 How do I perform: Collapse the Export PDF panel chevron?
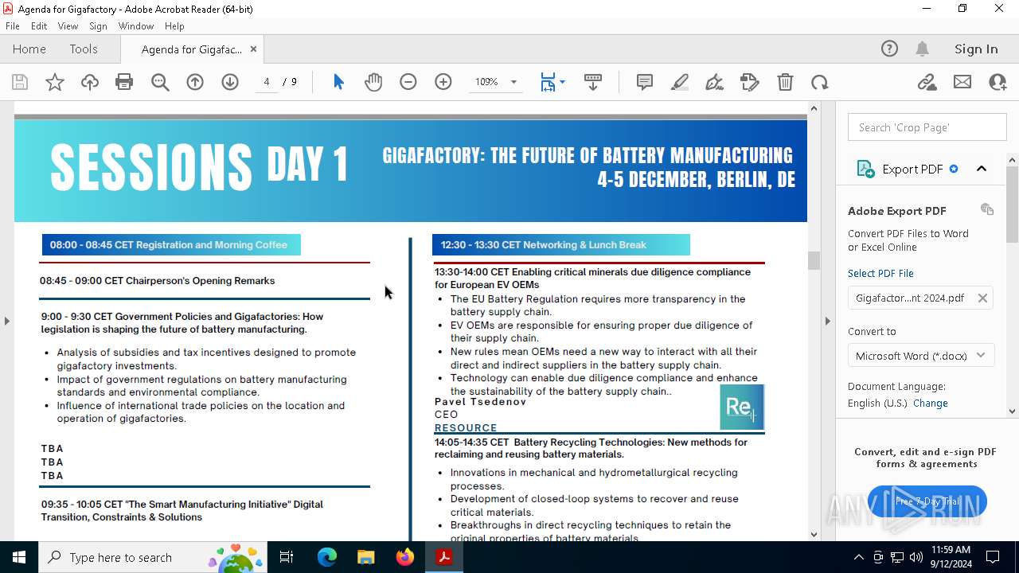point(982,169)
